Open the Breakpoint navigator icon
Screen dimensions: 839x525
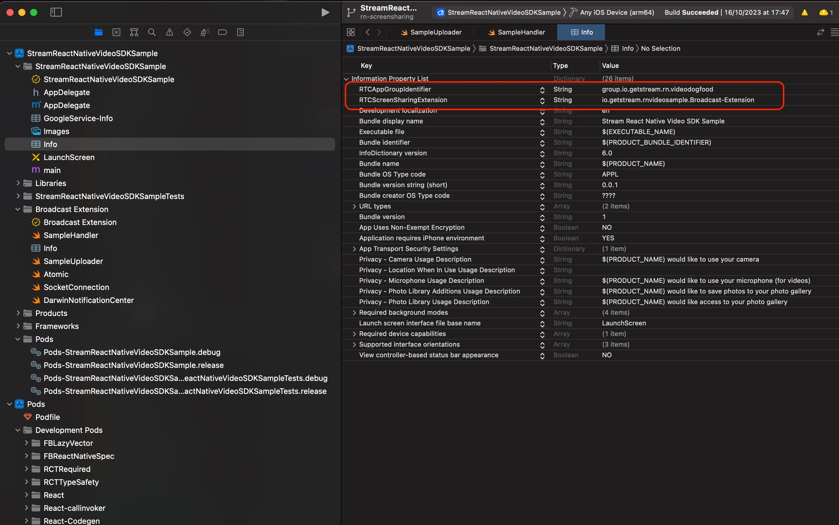(222, 32)
